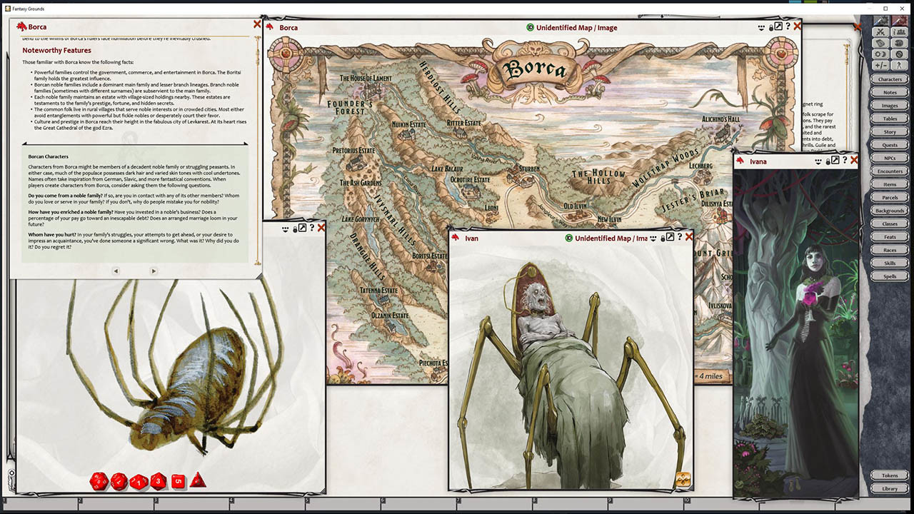Open the NPCs sidebar panel

click(889, 158)
